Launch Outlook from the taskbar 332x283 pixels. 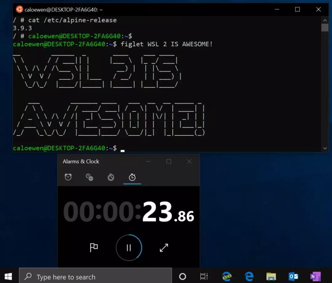pos(293,276)
